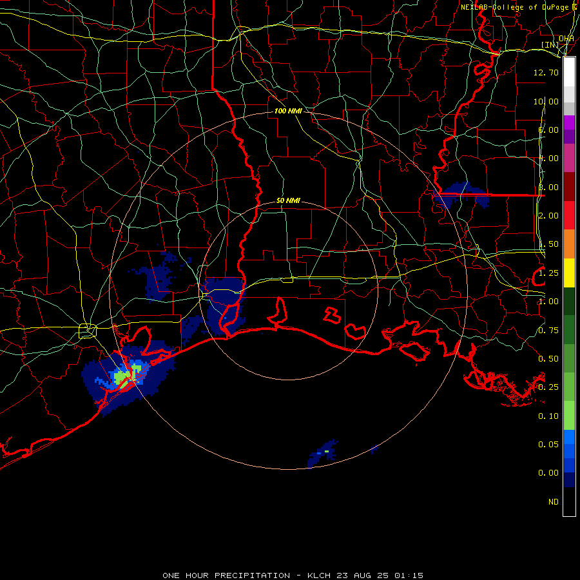The height and width of the screenshot is (580, 580).
Task: Pick the yellow legend swatch
Action: click(569, 273)
